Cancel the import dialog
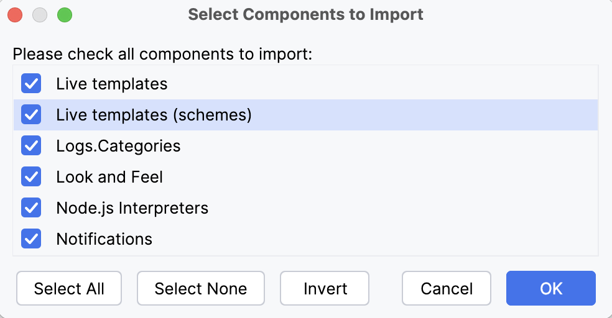 [447, 289]
